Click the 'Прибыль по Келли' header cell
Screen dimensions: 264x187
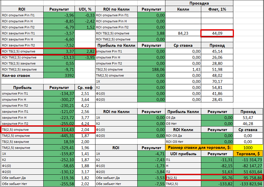[116, 45]
